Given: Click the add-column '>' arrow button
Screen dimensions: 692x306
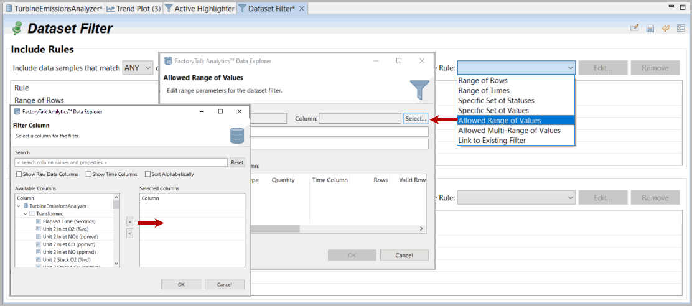Looking at the screenshot, I should [x=129, y=221].
